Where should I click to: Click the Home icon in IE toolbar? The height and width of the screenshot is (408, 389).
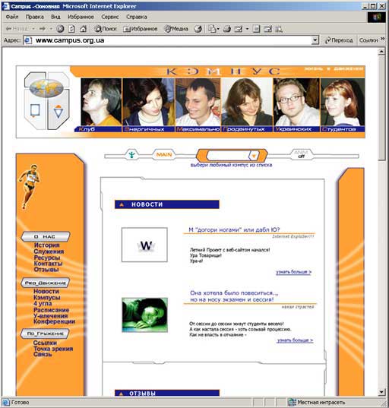[83, 29]
